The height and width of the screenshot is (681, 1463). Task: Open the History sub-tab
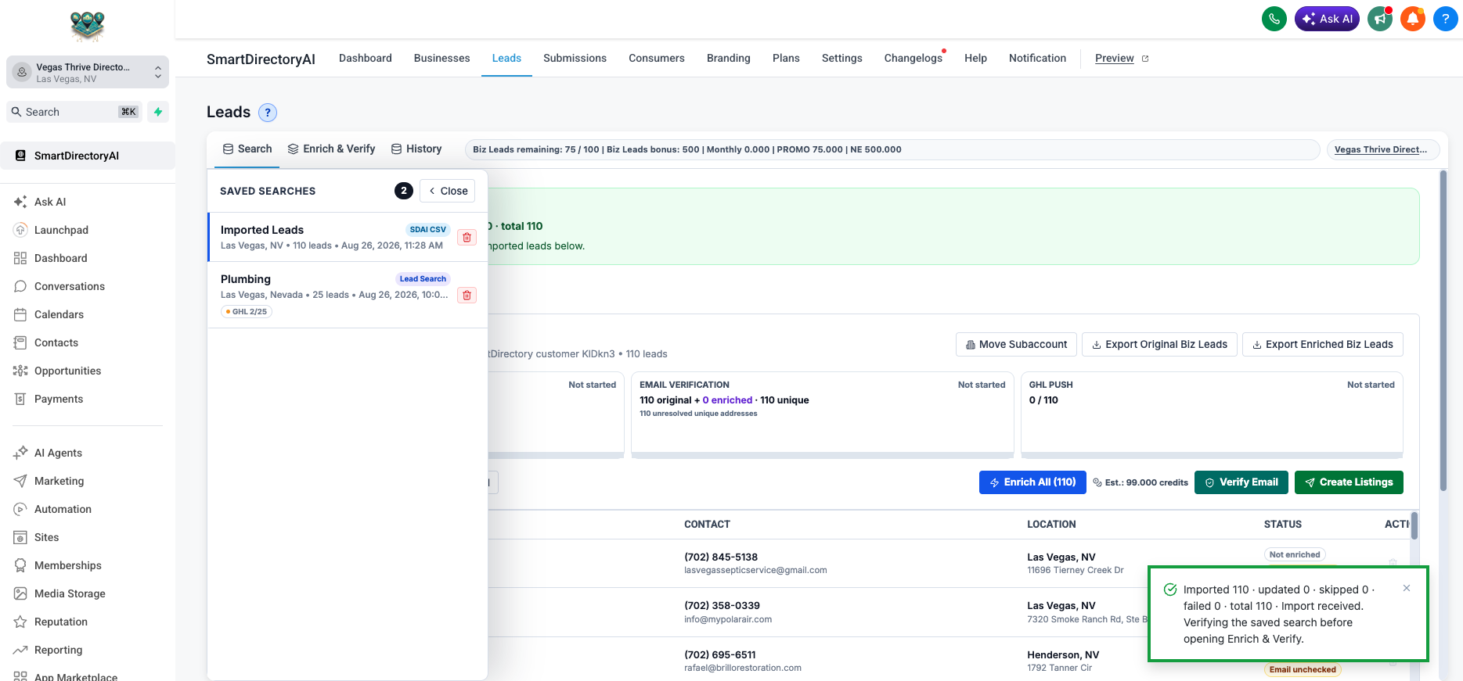(416, 149)
